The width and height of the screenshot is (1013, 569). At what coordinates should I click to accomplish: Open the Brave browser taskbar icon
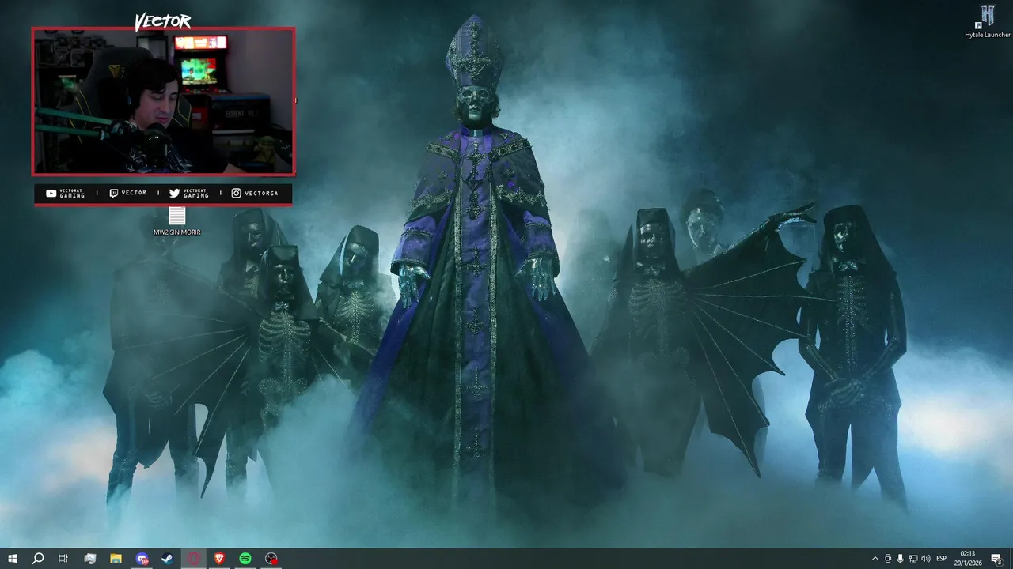click(219, 559)
